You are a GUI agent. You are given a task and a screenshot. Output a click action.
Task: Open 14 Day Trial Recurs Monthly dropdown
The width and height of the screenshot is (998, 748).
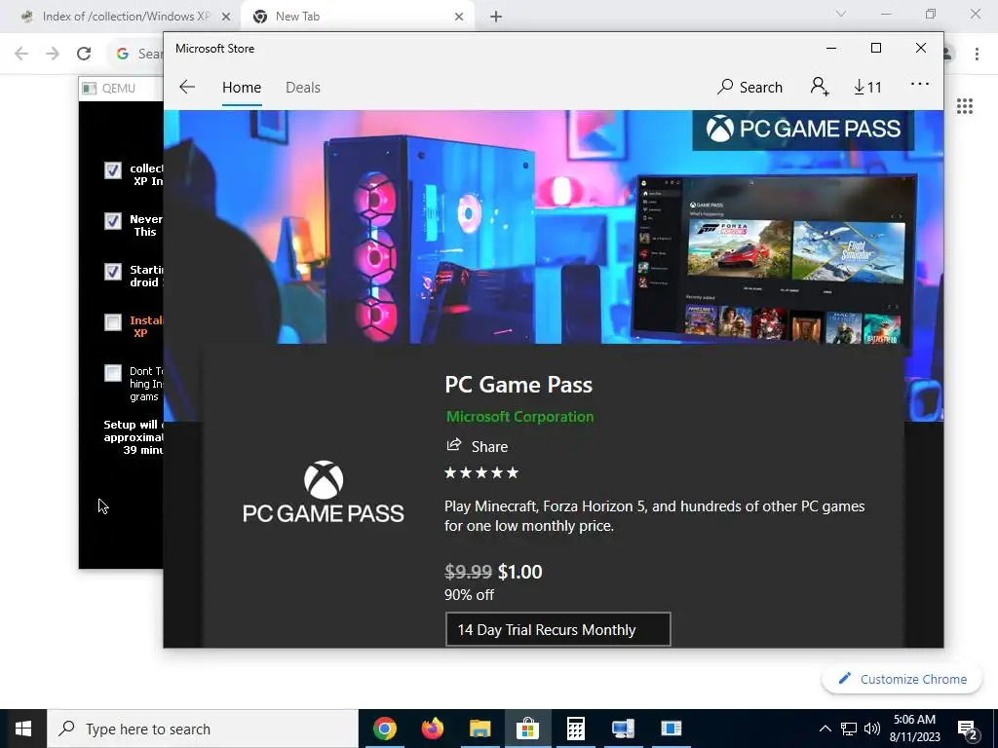pyautogui.click(x=558, y=630)
